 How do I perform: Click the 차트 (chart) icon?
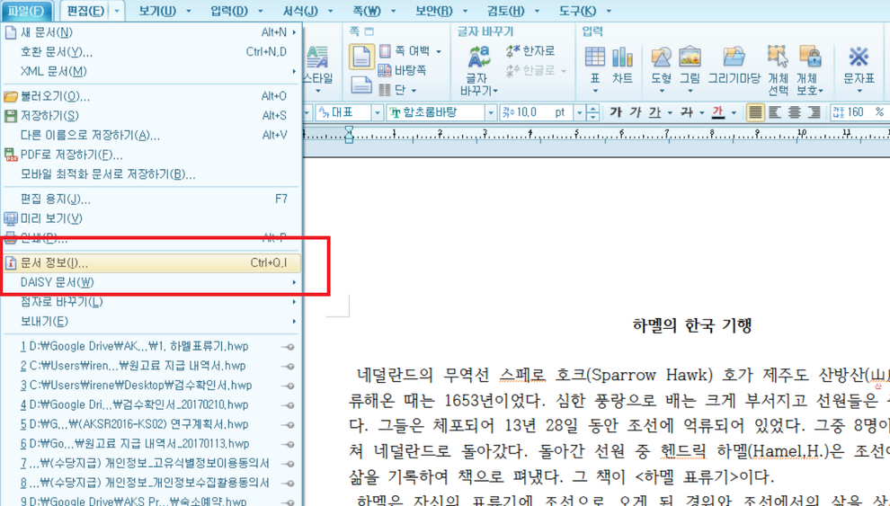622,65
